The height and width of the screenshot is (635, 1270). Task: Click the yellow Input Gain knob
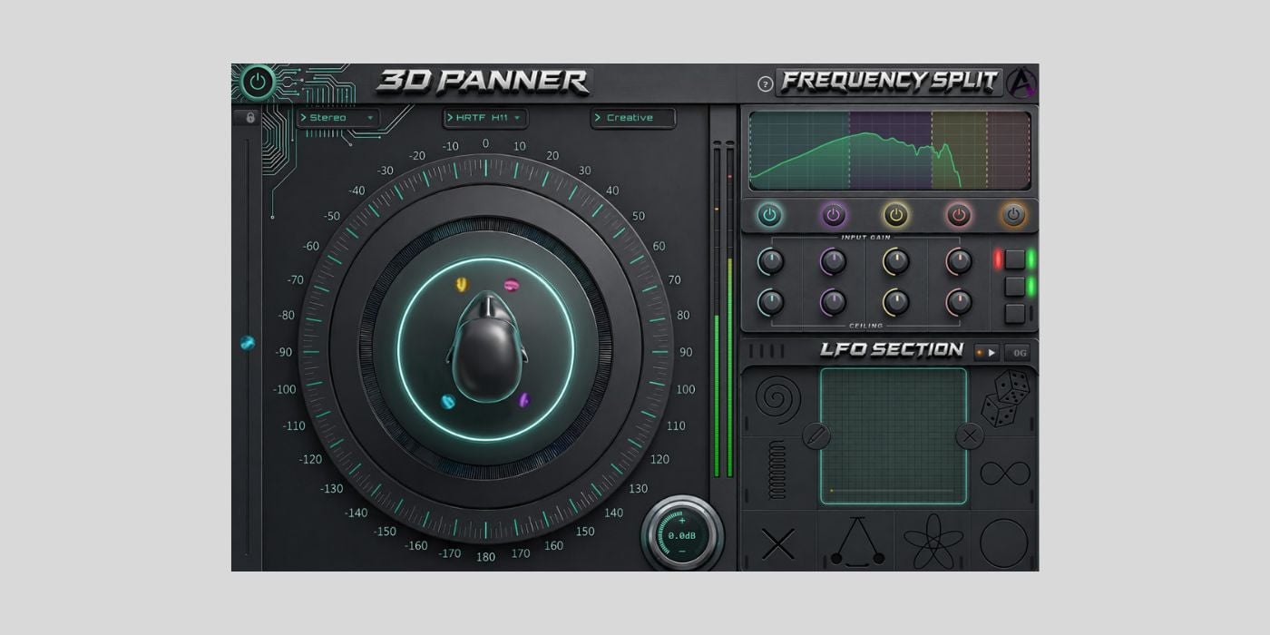pyautogui.click(x=896, y=262)
